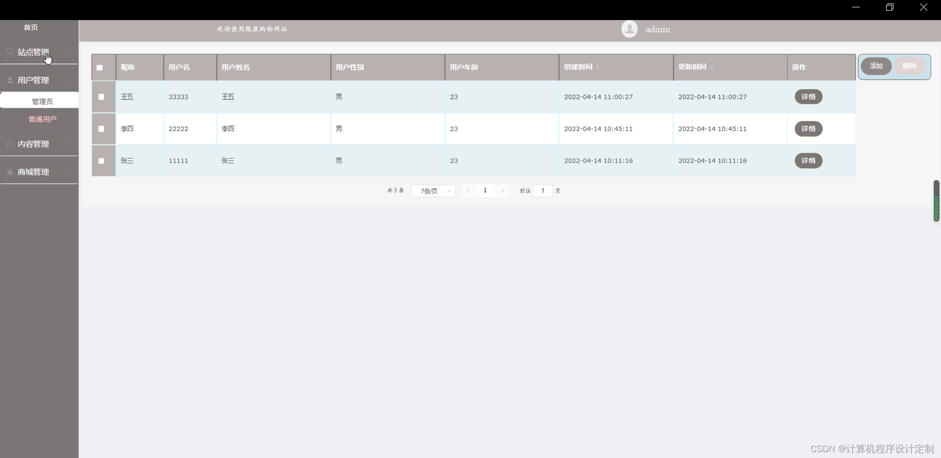Click the admin username label
Image resolution: width=941 pixels, height=458 pixels.
tap(658, 29)
